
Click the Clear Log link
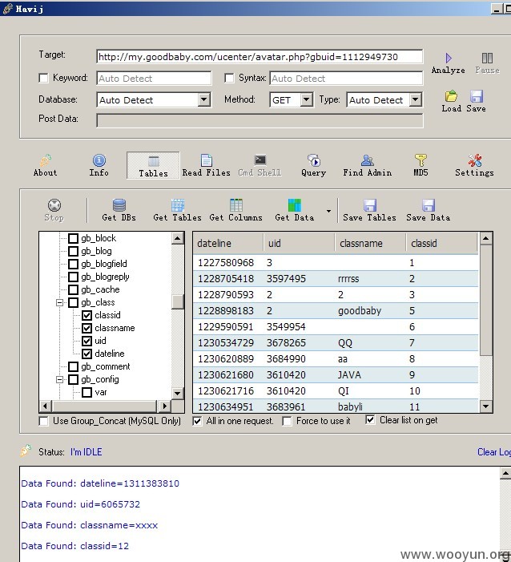(x=494, y=452)
